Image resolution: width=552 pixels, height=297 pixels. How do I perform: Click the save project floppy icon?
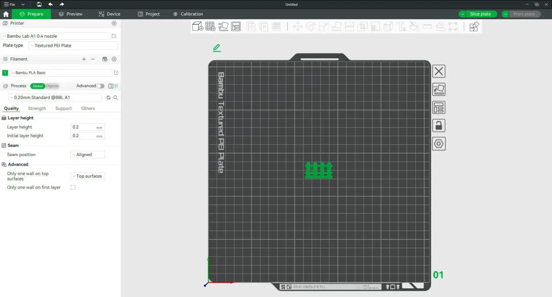coord(40,4)
